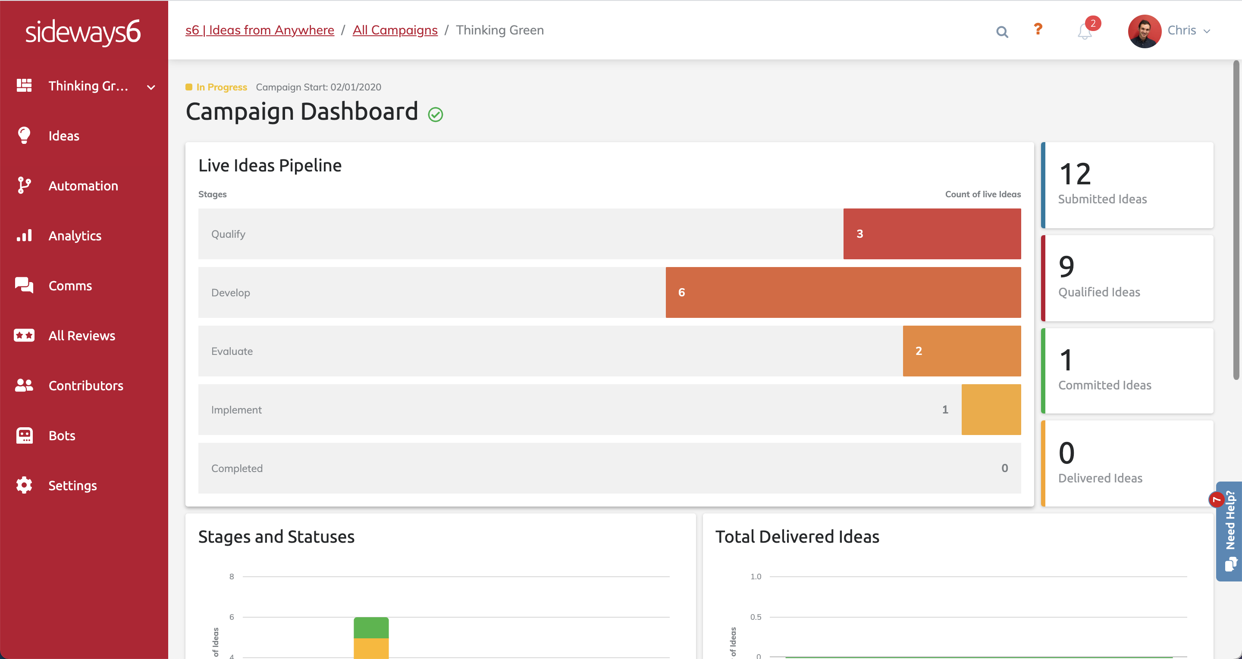This screenshot has width=1242, height=659.
Task: Follow the All Campaigns breadcrumb link
Action: tap(395, 30)
